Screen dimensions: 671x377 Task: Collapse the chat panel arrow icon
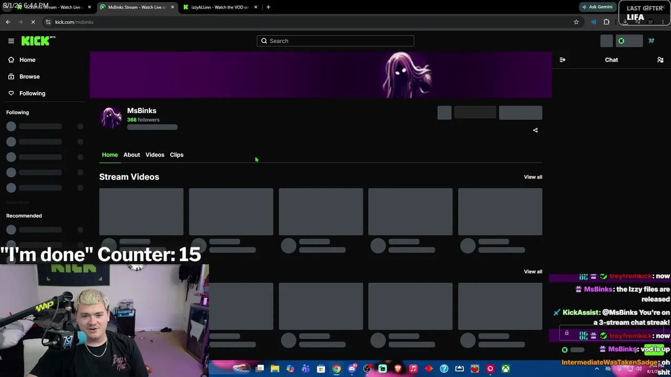pyautogui.click(x=562, y=60)
